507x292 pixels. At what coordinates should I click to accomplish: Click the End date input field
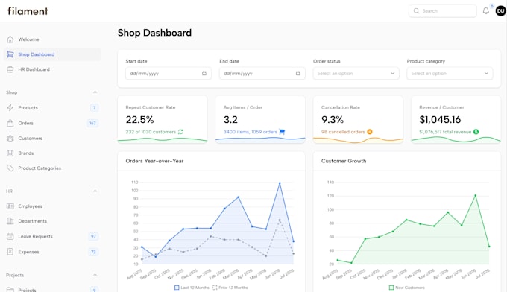262,73
